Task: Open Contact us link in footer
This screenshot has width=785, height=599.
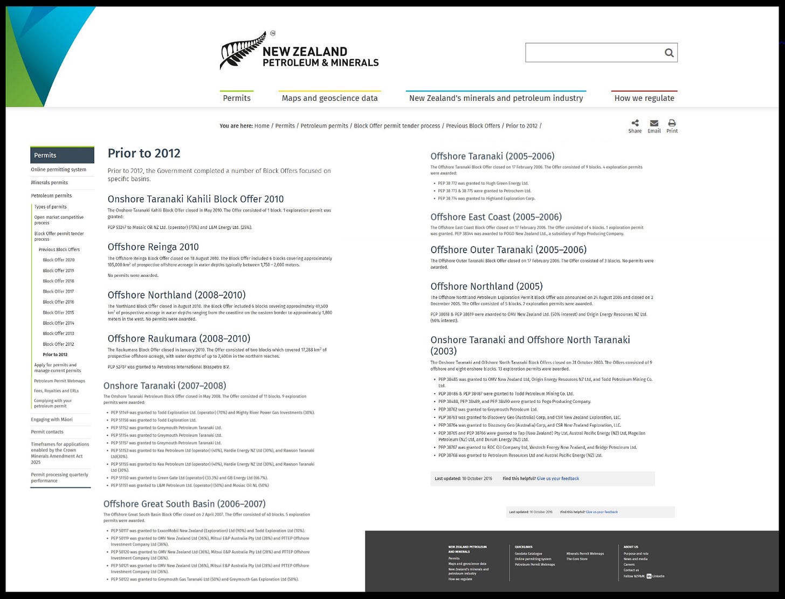Action: coord(631,569)
